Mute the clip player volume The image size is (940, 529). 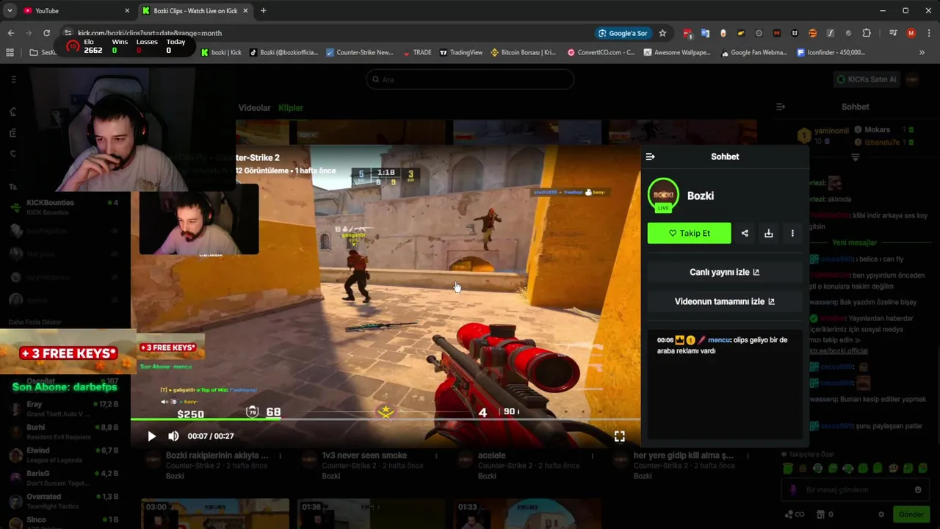click(173, 436)
